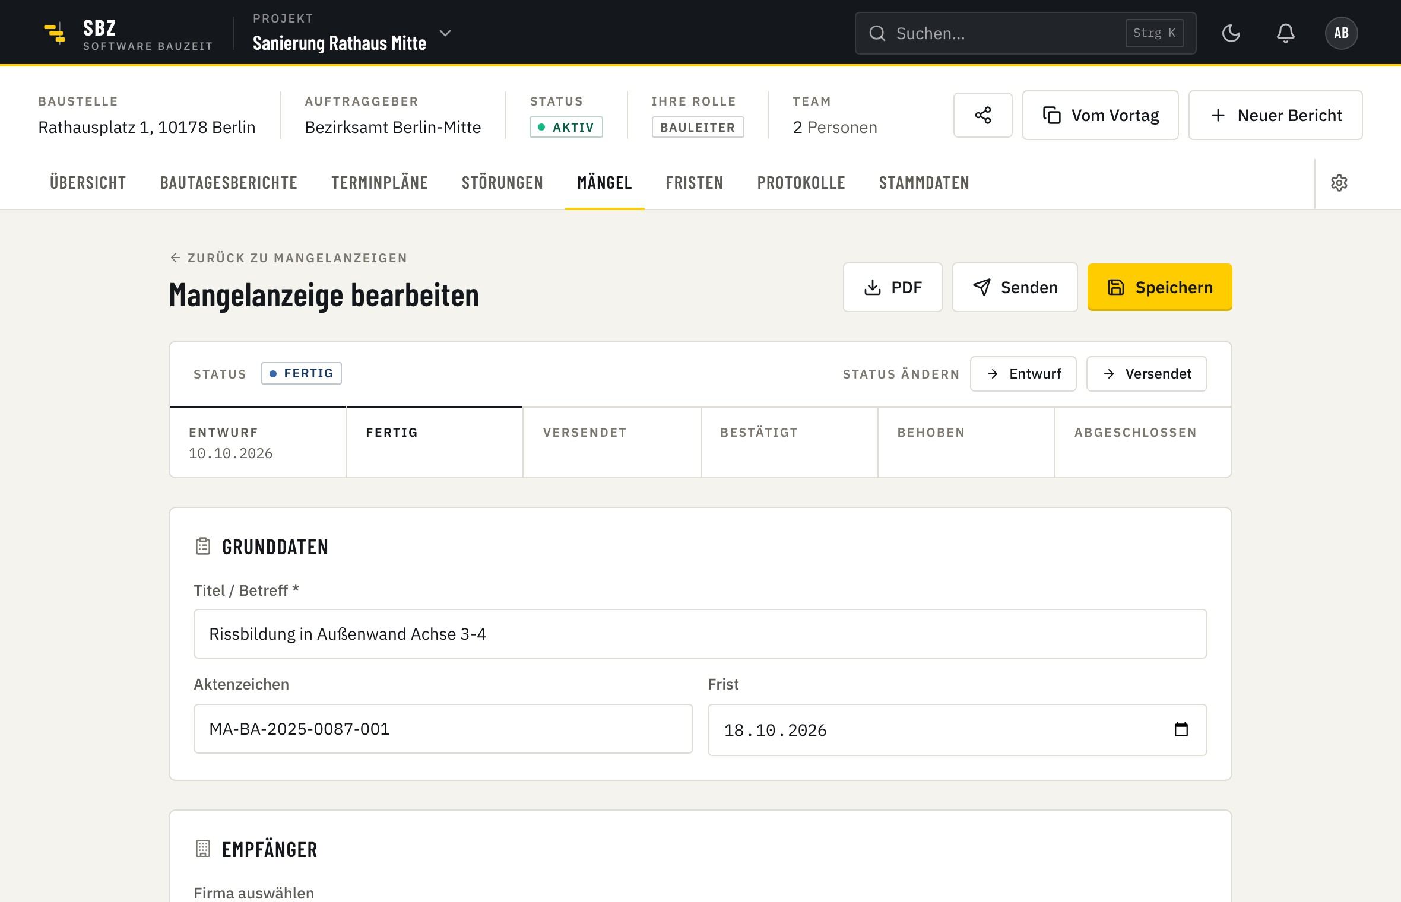
Task: Click the Frist date field
Action: click(957, 730)
